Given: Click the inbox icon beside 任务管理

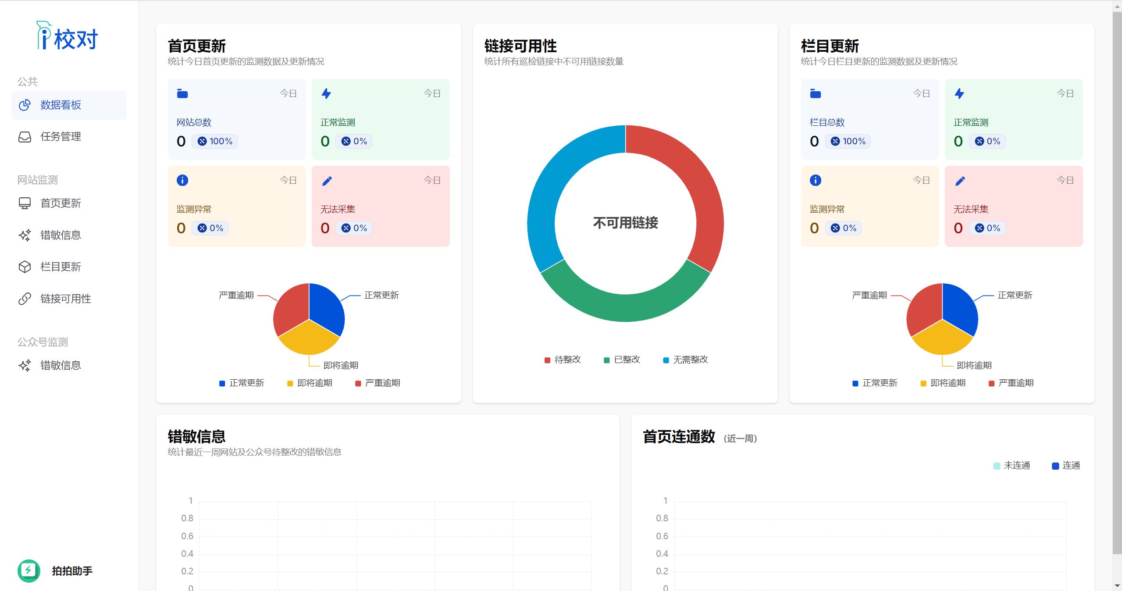Looking at the screenshot, I should [25, 137].
